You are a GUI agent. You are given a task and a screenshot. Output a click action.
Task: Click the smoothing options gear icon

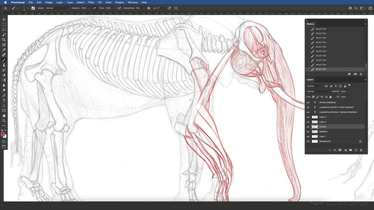(149, 8)
